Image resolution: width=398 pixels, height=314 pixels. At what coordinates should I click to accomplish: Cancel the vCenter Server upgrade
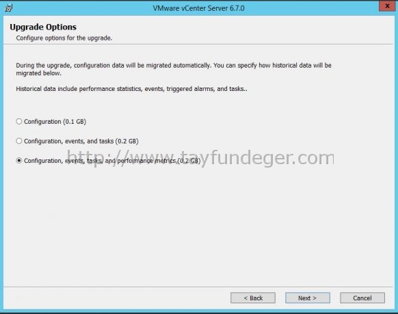(362, 298)
